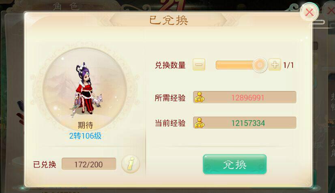Screen dimensions: 335x193
Task: Click the background close button at far right
Action: point(331,10)
